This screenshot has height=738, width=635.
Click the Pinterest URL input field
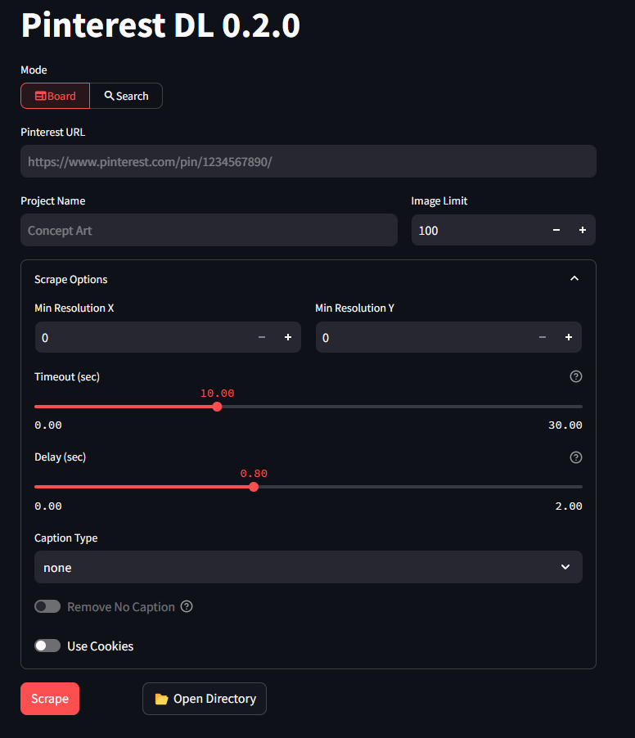[308, 161]
